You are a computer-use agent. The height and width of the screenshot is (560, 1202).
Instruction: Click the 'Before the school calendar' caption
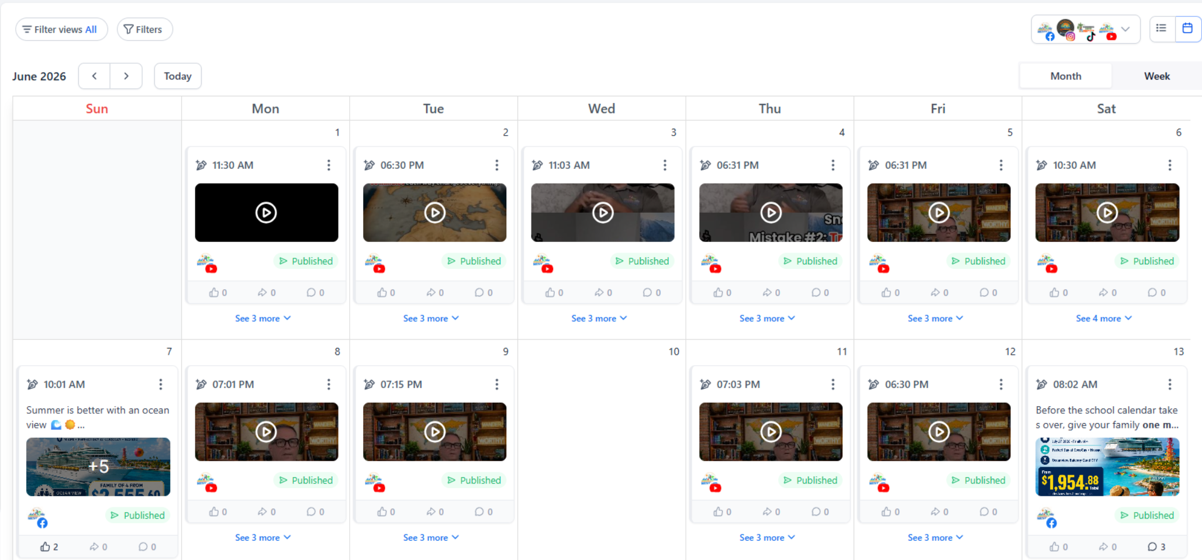(x=1107, y=417)
